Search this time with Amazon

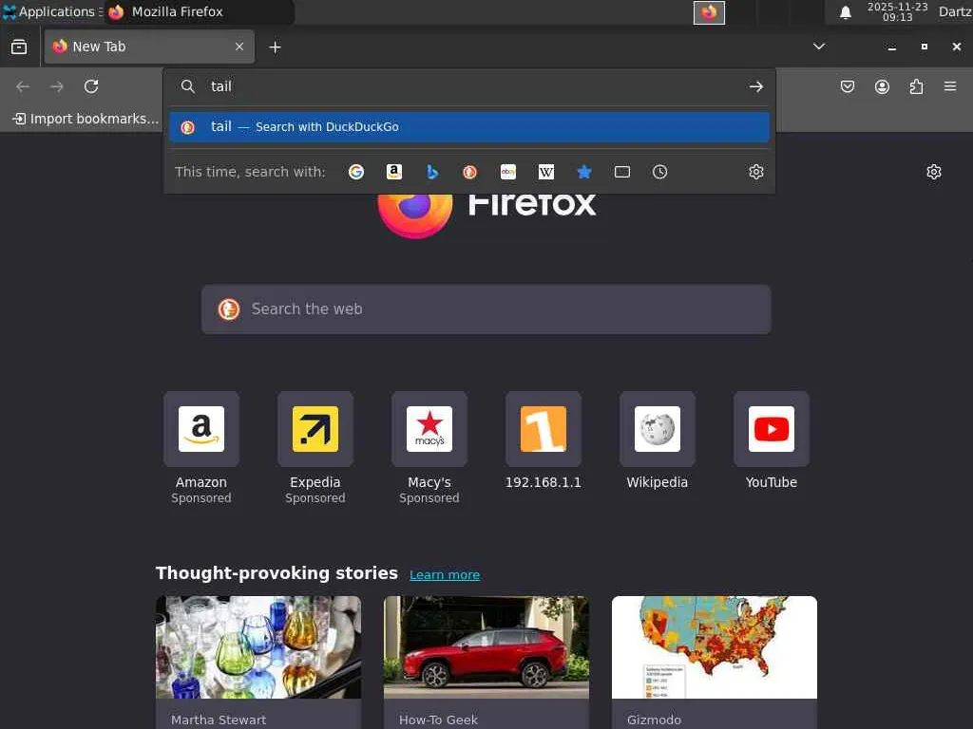[x=394, y=172]
